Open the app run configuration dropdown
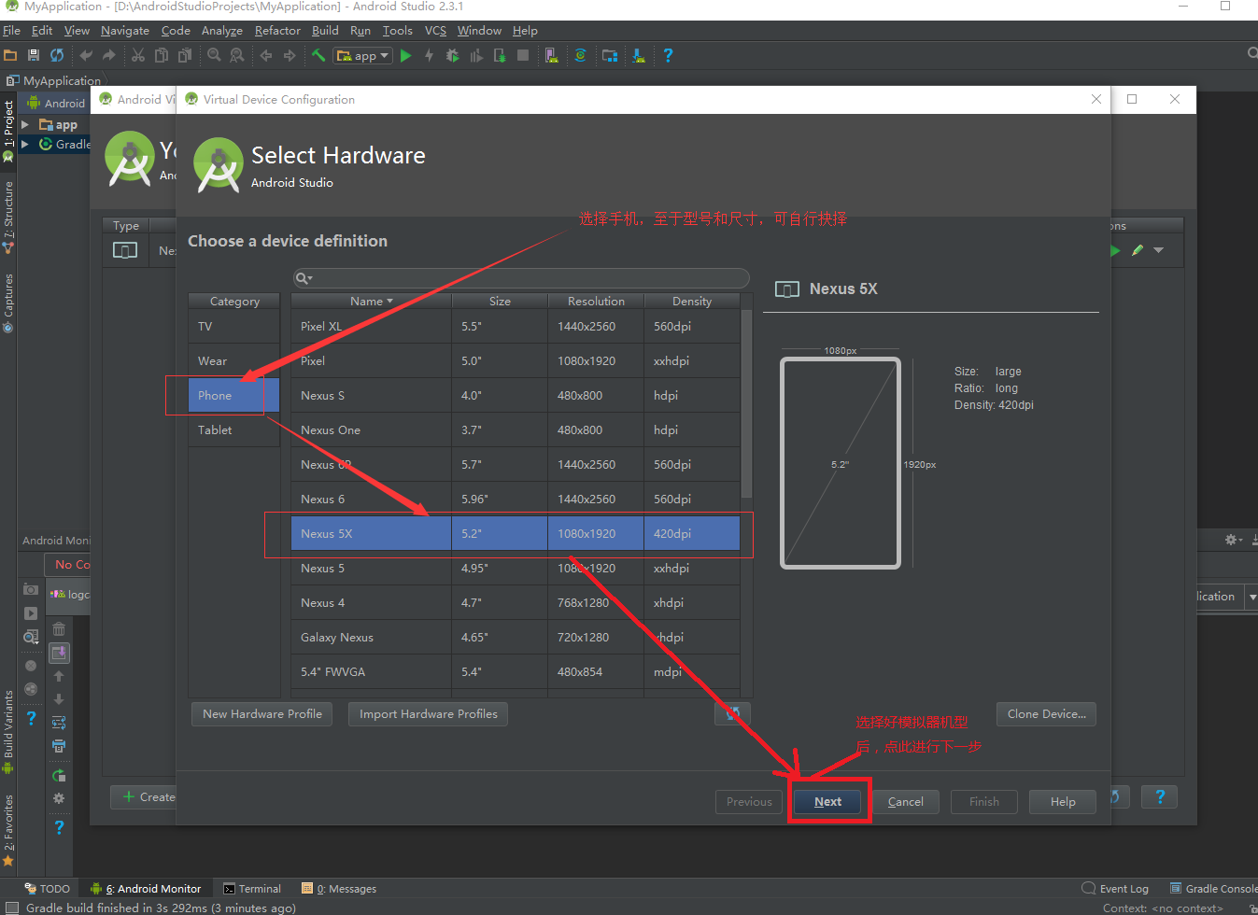Screen dimensions: 1258x915 (363, 55)
